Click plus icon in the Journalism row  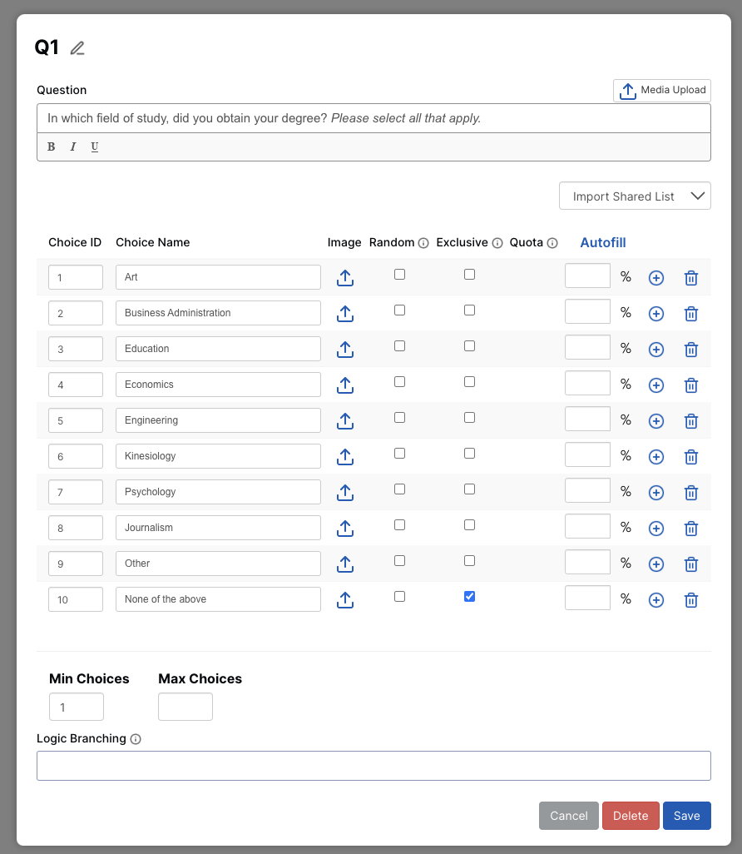[655, 529]
